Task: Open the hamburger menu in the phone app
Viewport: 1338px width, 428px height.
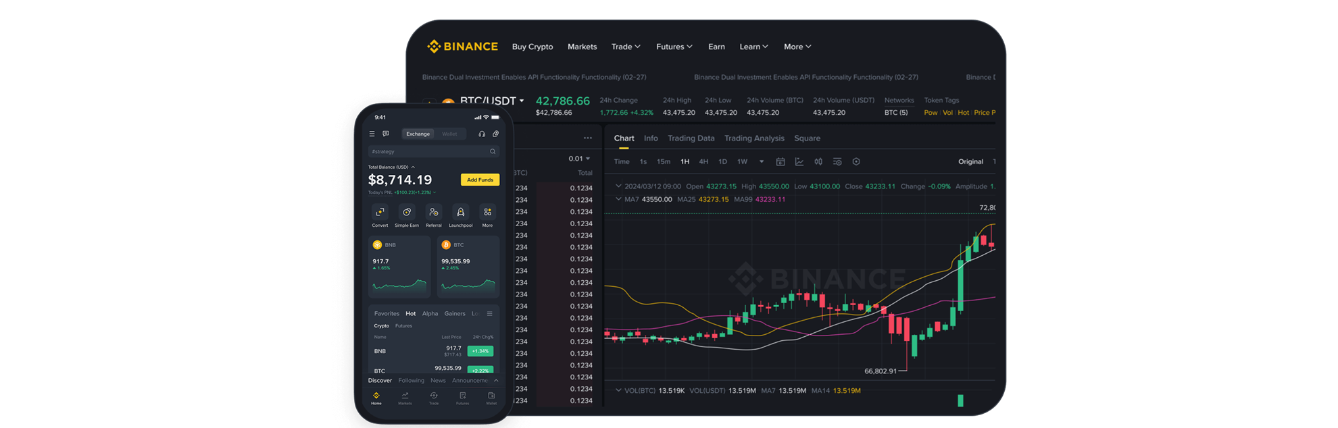Action: tap(372, 134)
